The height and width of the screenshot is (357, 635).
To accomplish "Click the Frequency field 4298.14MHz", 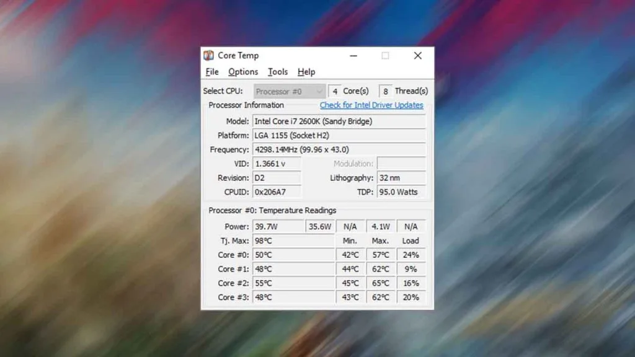I will [x=339, y=150].
